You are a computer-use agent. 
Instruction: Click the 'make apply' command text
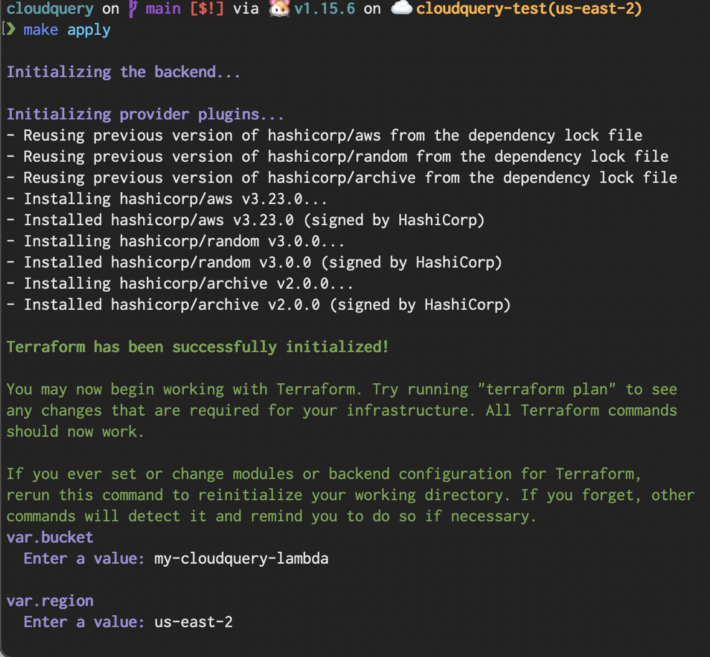(x=67, y=30)
